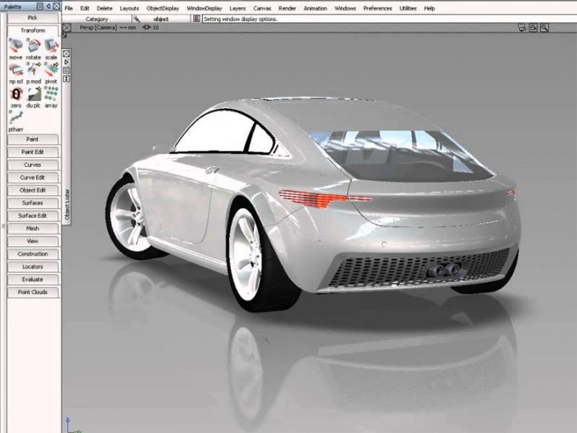Expand the Curves palette section
This screenshot has height=433, width=577.
pos(33,164)
